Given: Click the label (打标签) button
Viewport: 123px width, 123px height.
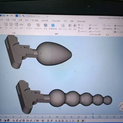Looking at the screenshot, I should click(x=107, y=26).
